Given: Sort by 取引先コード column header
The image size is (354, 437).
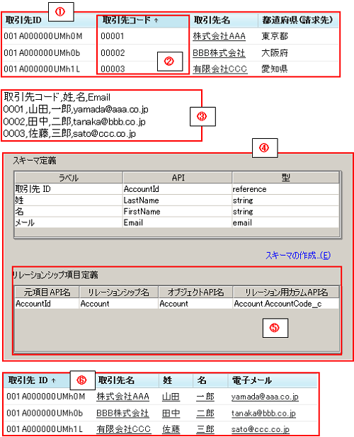Looking at the screenshot, I should coord(130,20).
